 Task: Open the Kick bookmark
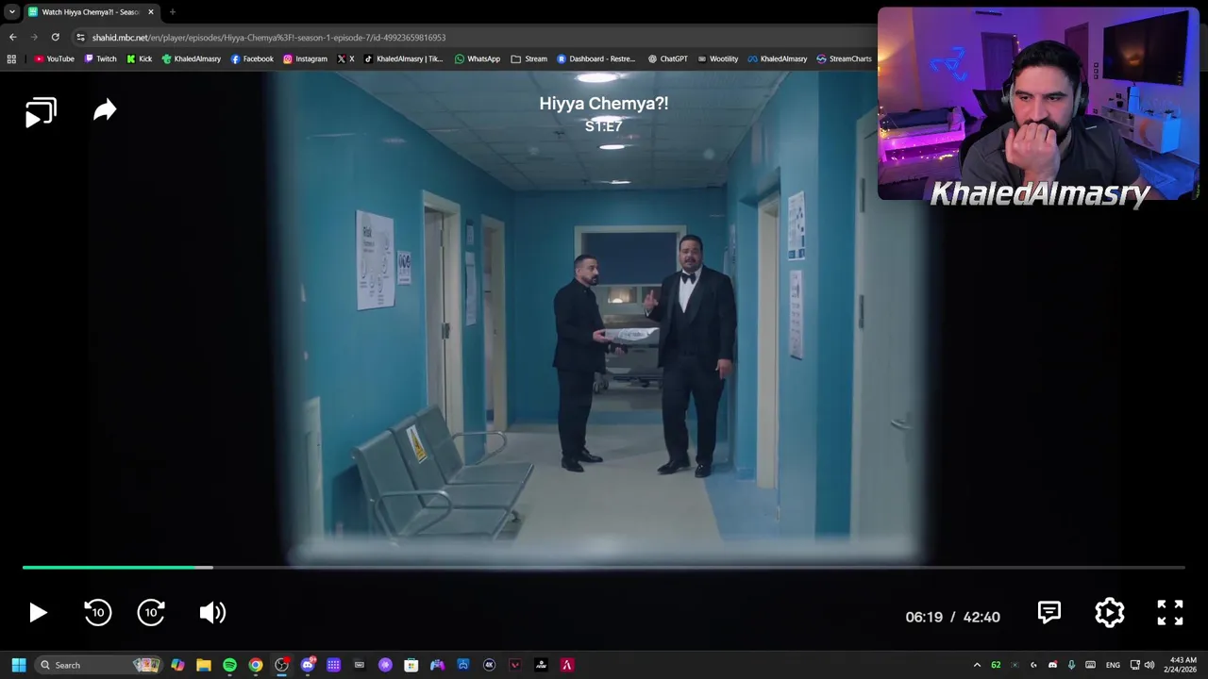pos(139,58)
